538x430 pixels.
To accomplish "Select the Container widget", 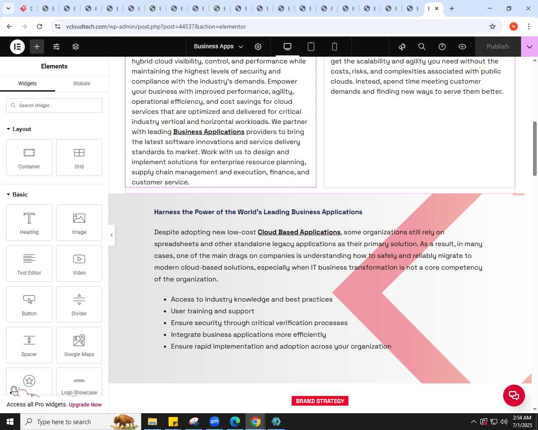I will point(29,157).
